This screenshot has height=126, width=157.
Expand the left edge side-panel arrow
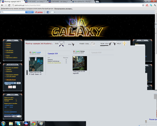tap(1, 63)
